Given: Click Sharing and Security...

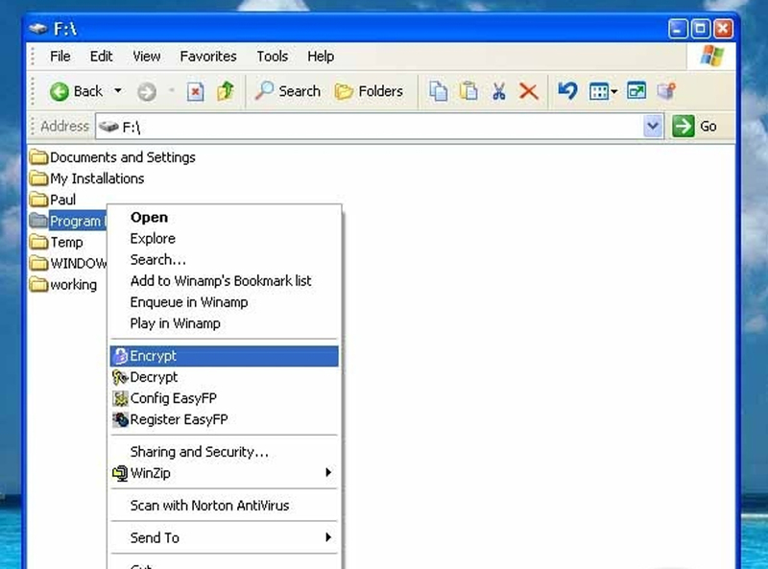Looking at the screenshot, I should click(x=224, y=452).
